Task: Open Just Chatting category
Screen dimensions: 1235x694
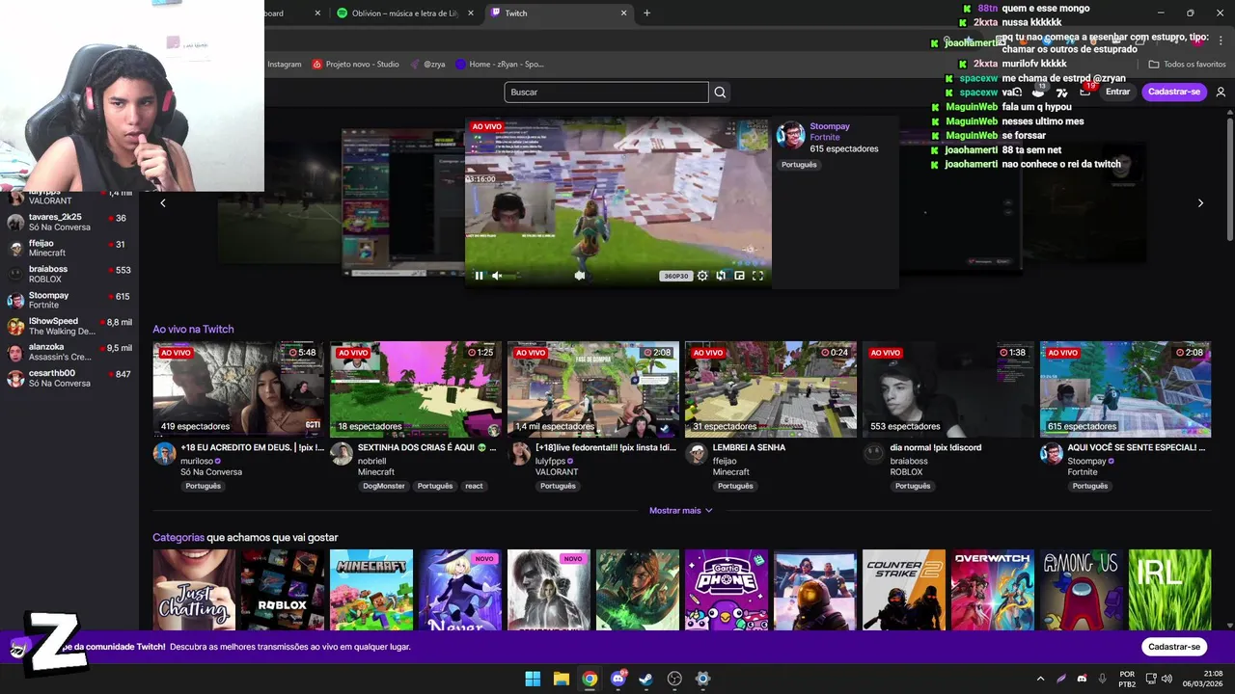Action: (194, 590)
